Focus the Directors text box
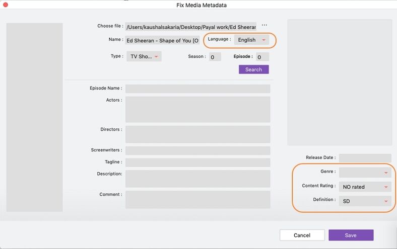This screenshot has height=249, width=397. (x=197, y=134)
